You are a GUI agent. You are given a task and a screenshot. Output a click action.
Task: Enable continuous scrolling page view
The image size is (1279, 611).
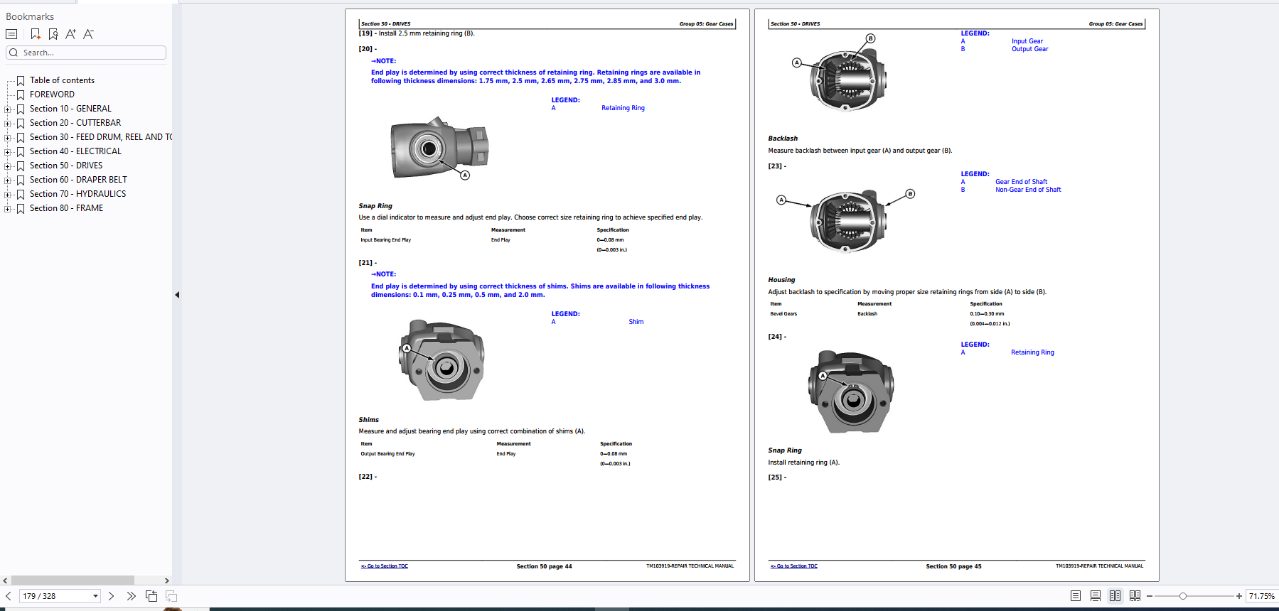1095,596
